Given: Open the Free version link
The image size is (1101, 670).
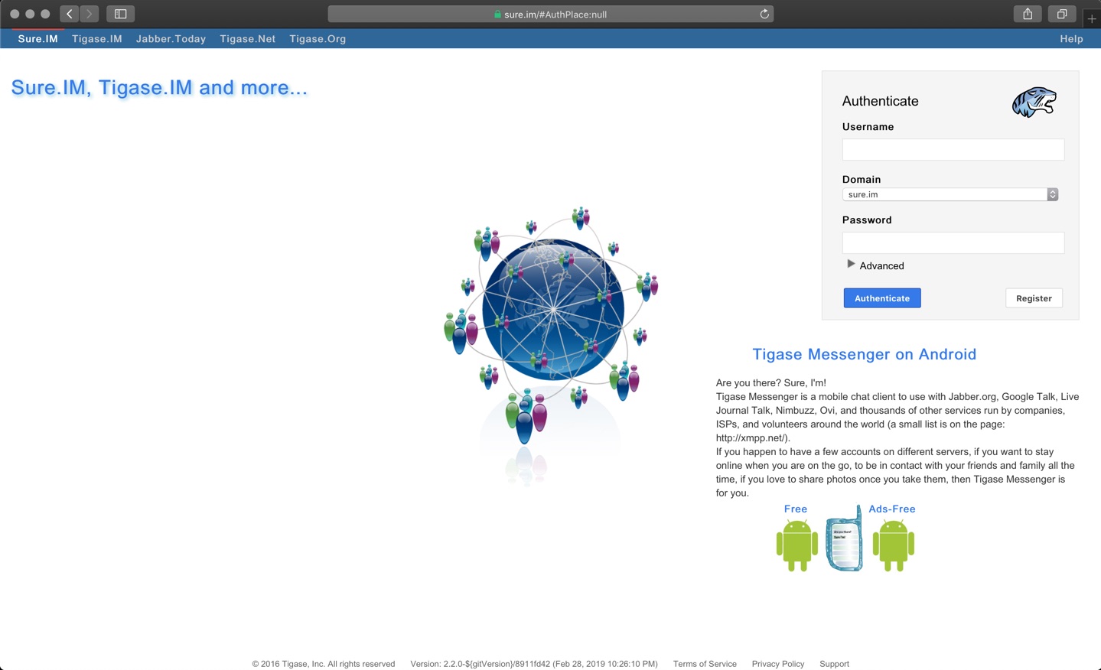Looking at the screenshot, I should click(796, 509).
